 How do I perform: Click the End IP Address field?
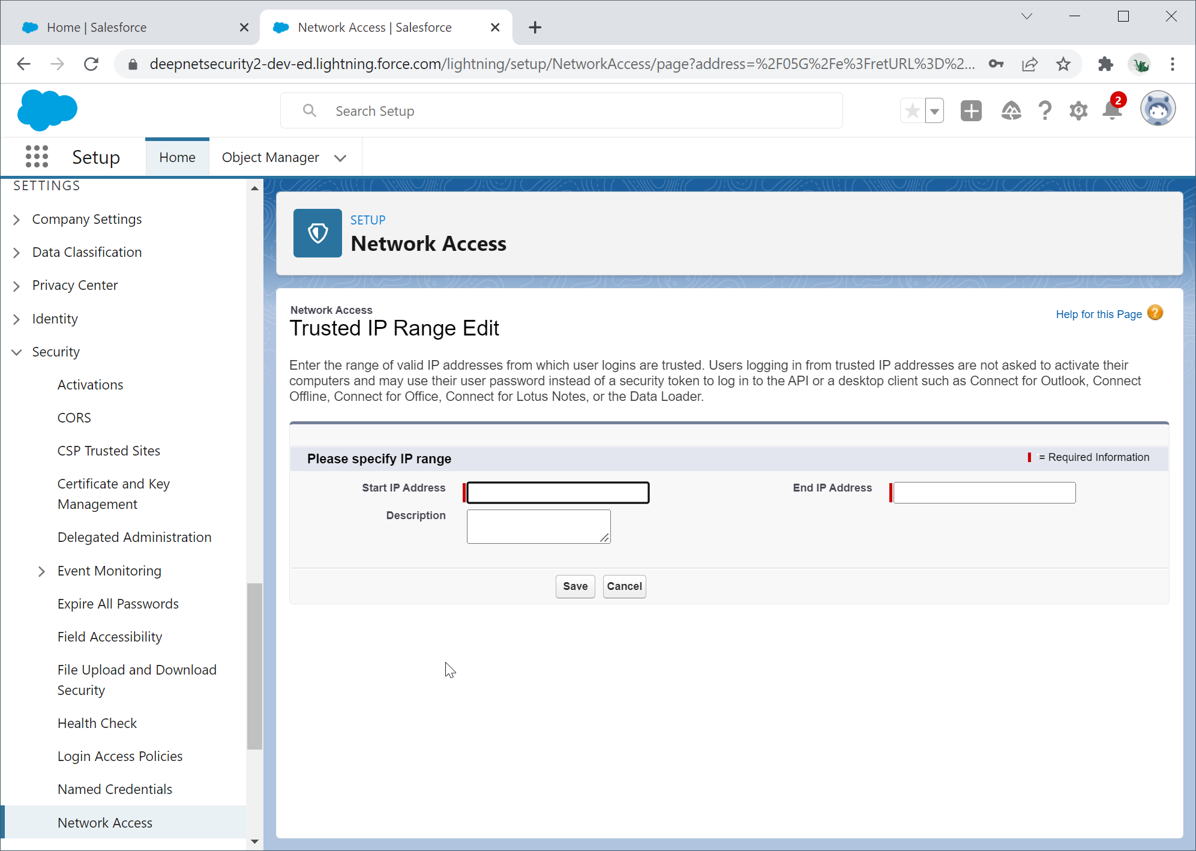[984, 493]
